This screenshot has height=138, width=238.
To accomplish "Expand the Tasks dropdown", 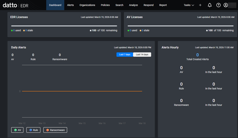I will point(189,5).
